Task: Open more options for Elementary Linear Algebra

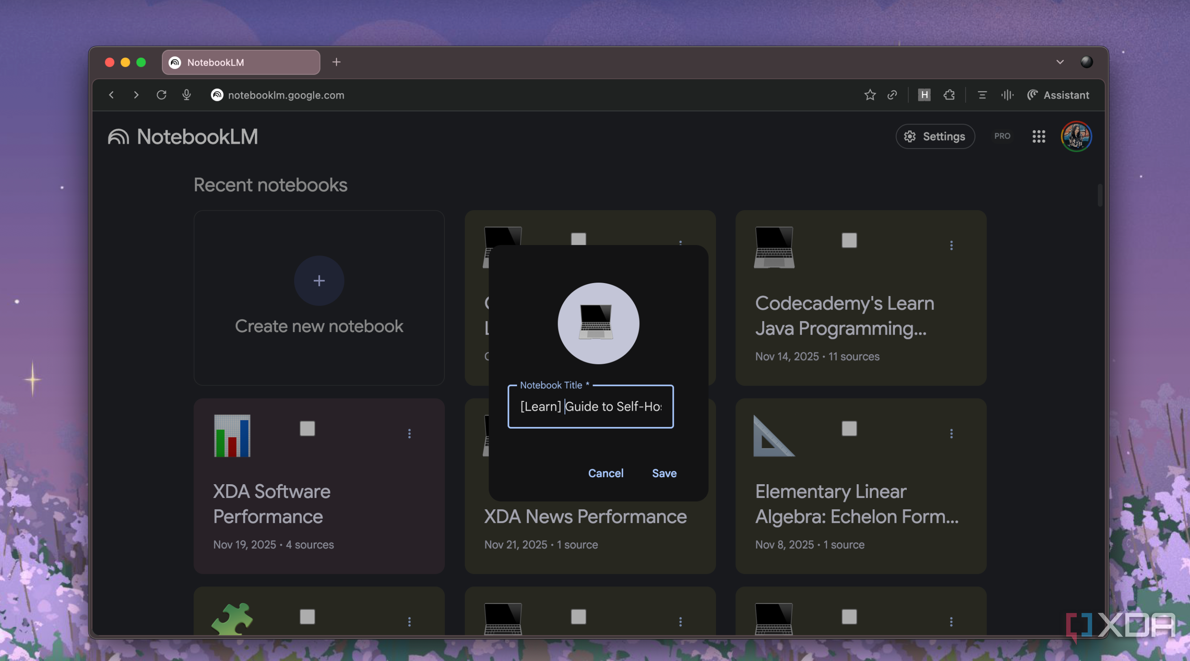Action: point(951,434)
